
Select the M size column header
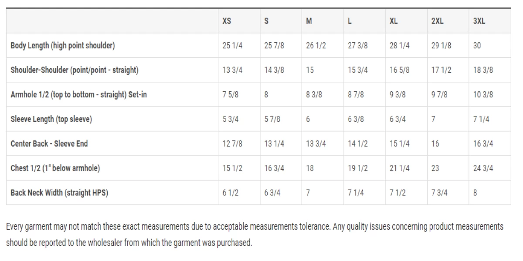309,21
